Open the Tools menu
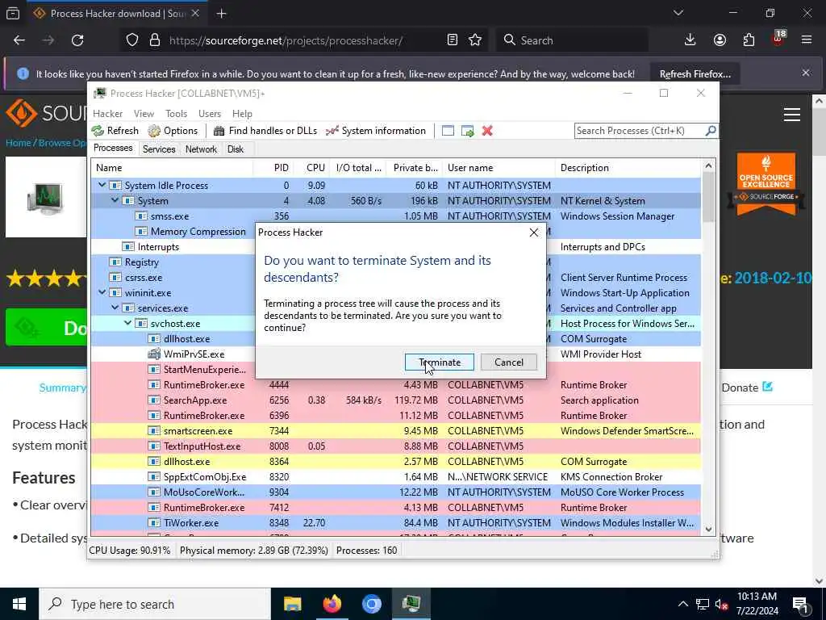Viewport: 826px width, 620px height. tap(176, 113)
